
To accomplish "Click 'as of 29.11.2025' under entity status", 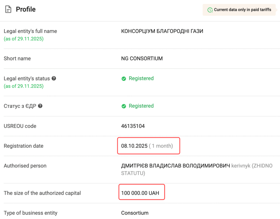I will point(24,86).
